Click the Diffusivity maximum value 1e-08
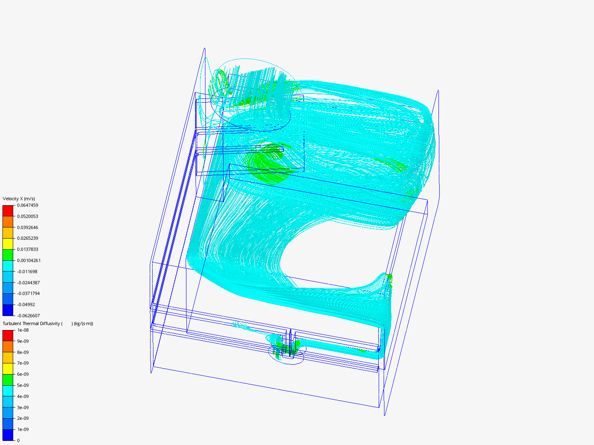 pyautogui.click(x=23, y=330)
